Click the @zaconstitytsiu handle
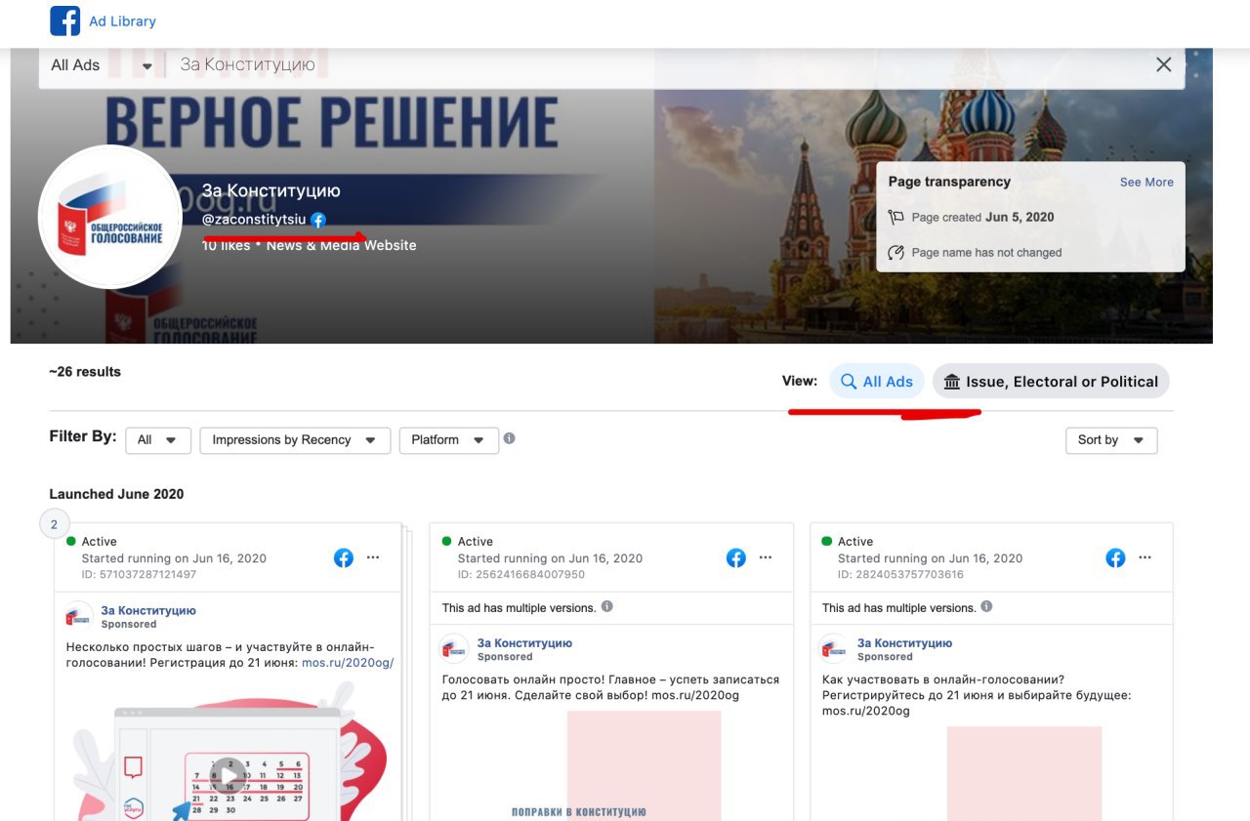Image resolution: width=1250 pixels, height=821 pixels. coord(254,220)
